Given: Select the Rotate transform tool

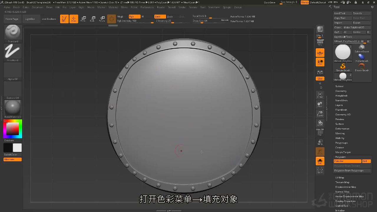Looking at the screenshot, I should click(102, 19).
